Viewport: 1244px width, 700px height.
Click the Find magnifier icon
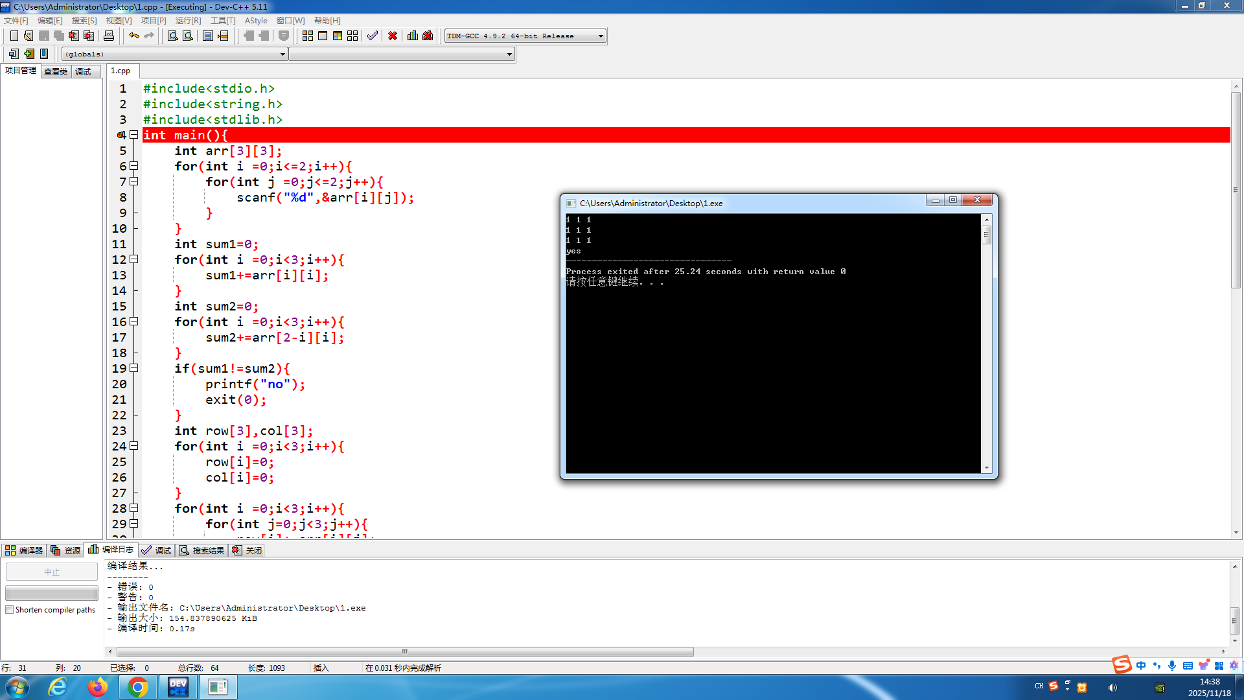[x=172, y=36]
